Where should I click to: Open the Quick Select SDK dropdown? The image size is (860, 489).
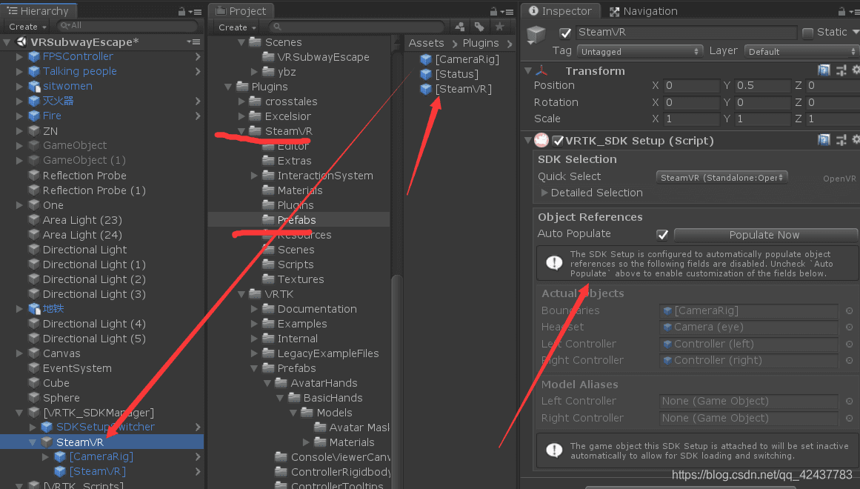721,177
